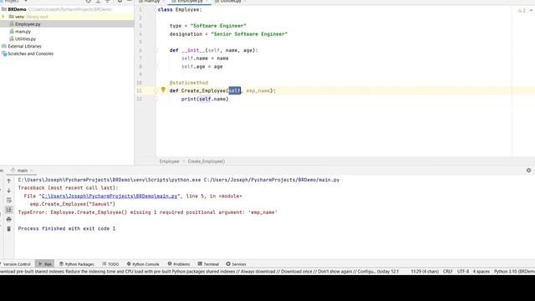This screenshot has height=301, width=535.
Task: Click the up chevron next to warnings count
Action: (531, 11)
